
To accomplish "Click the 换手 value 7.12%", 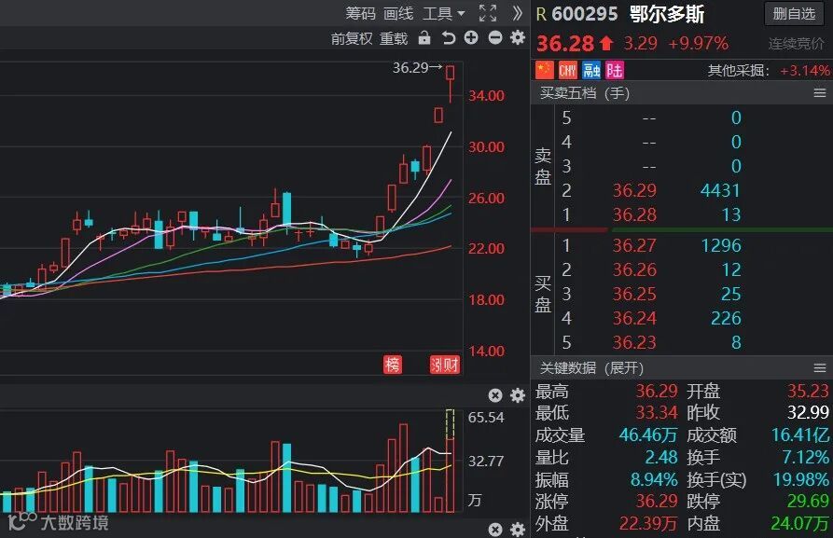I will (805, 457).
